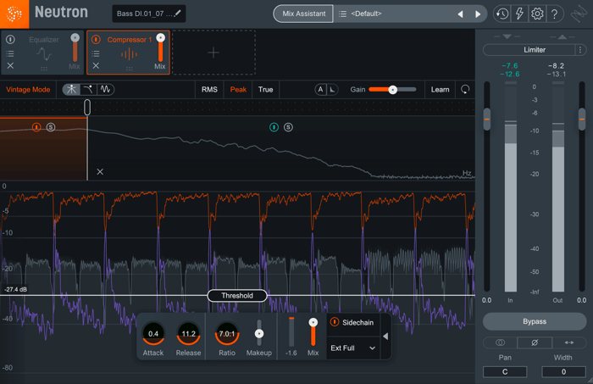The image size is (593, 384).
Task: Remove the crossover band with X
Action: coord(100,172)
